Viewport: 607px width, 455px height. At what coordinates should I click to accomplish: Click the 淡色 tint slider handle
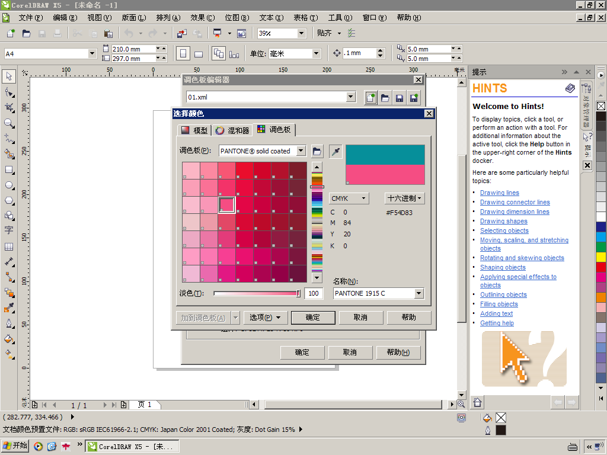(x=298, y=293)
